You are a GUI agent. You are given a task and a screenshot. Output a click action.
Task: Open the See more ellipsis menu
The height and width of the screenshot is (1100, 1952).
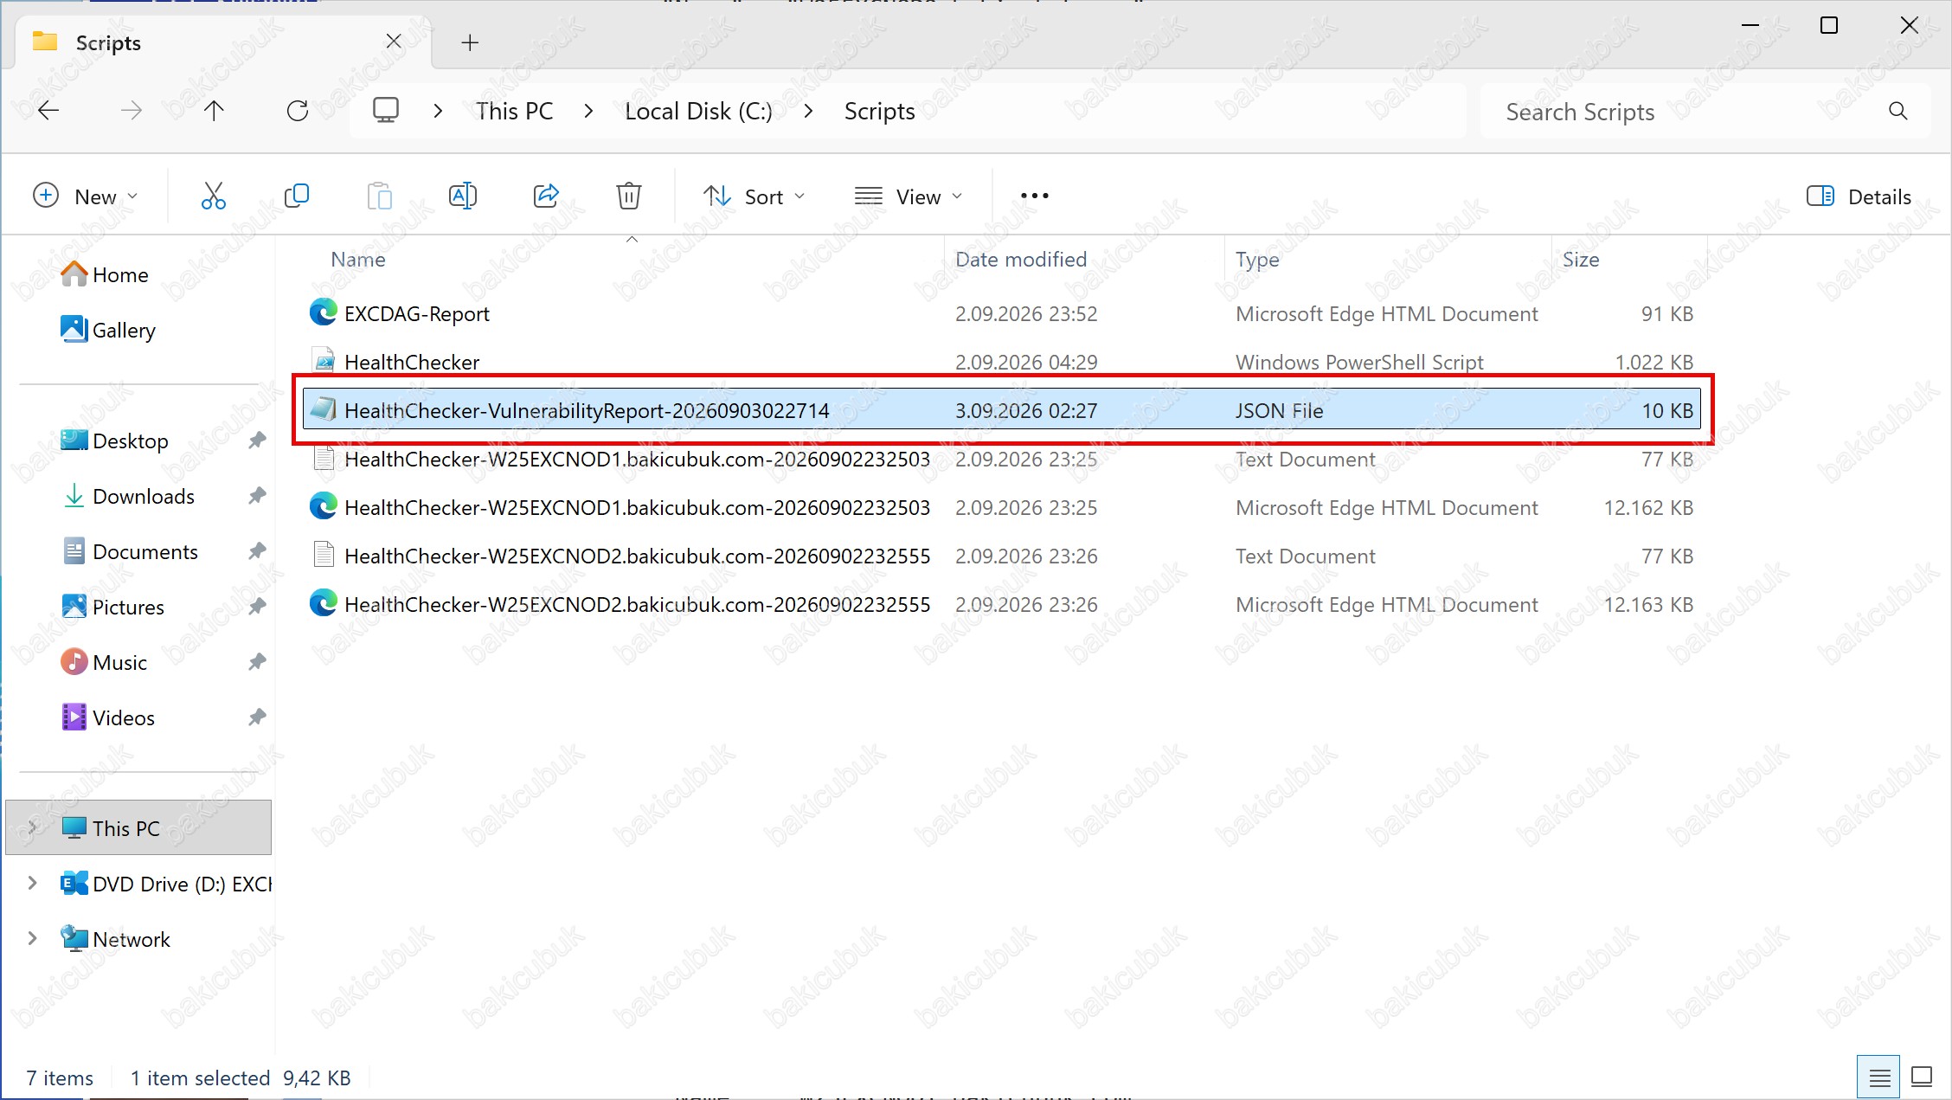(1035, 196)
